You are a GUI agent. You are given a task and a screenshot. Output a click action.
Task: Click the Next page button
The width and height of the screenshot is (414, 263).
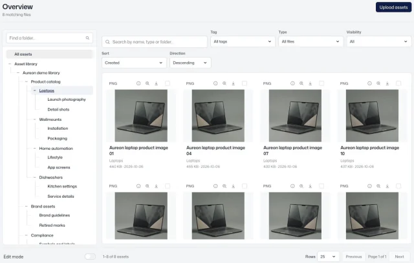point(400,257)
